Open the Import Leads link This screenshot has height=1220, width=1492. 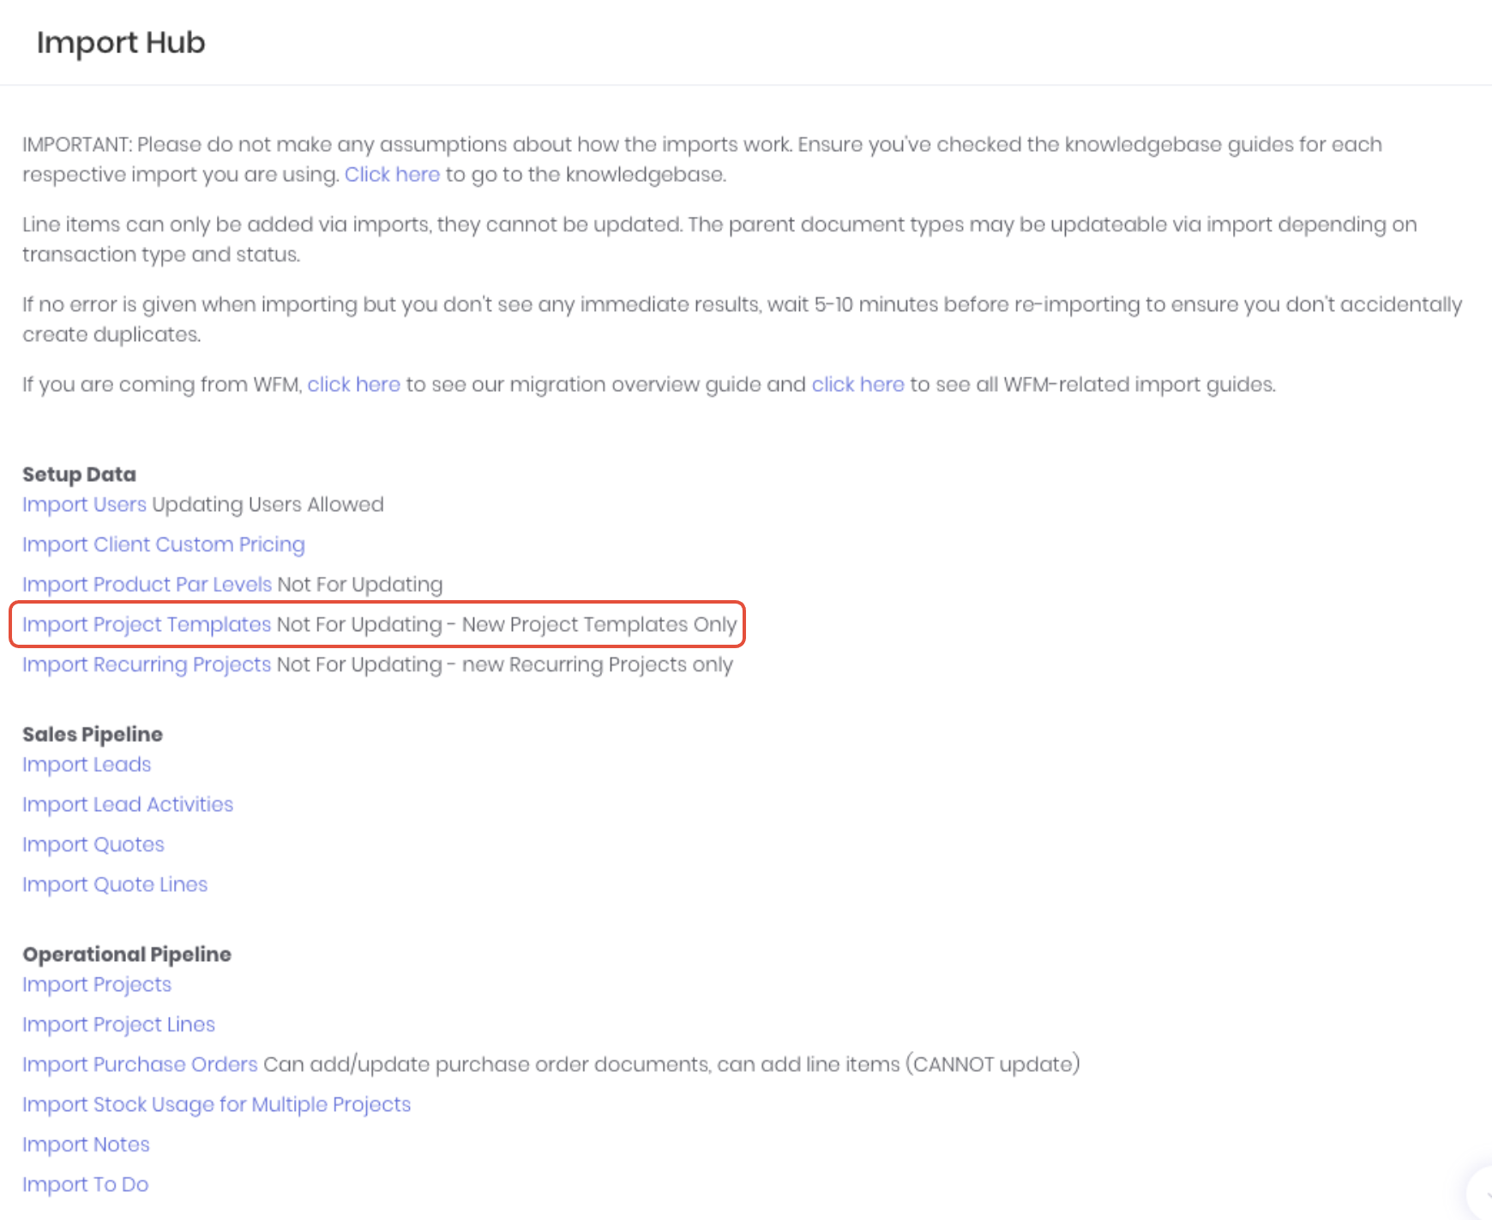pos(87,764)
